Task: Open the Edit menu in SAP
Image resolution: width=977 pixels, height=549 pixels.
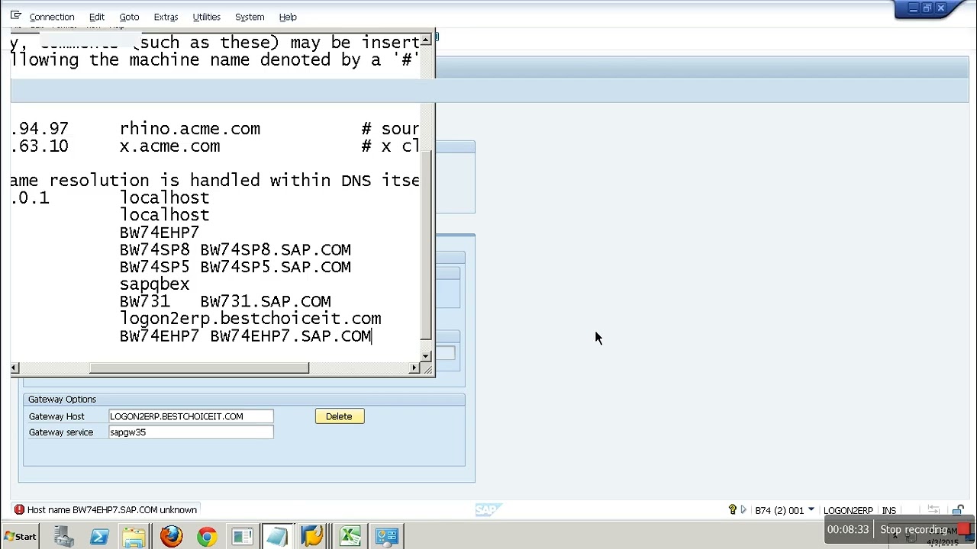Action: 97,17
